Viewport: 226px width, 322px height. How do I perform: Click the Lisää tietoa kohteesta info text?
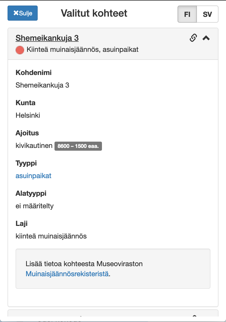coord(84,264)
